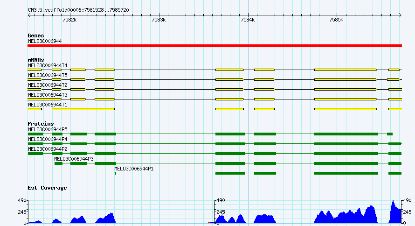Select mRNA label MELO3C006944T2
415x226 pixels.
[x=48, y=85]
